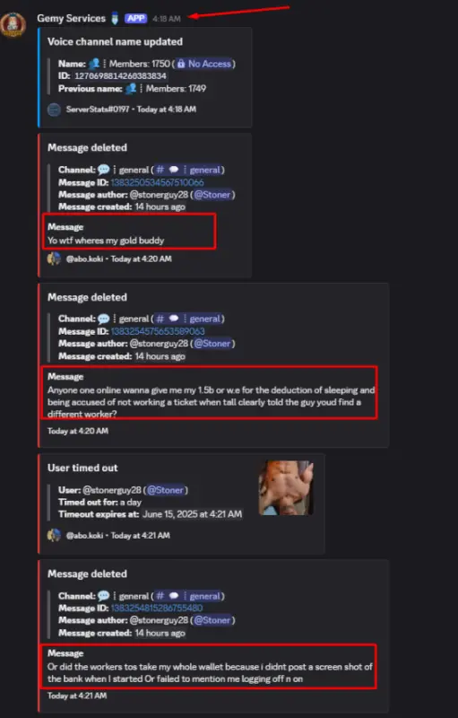Open message ID link 1383254575653589063
This screenshot has height=718, width=458.
click(x=158, y=331)
